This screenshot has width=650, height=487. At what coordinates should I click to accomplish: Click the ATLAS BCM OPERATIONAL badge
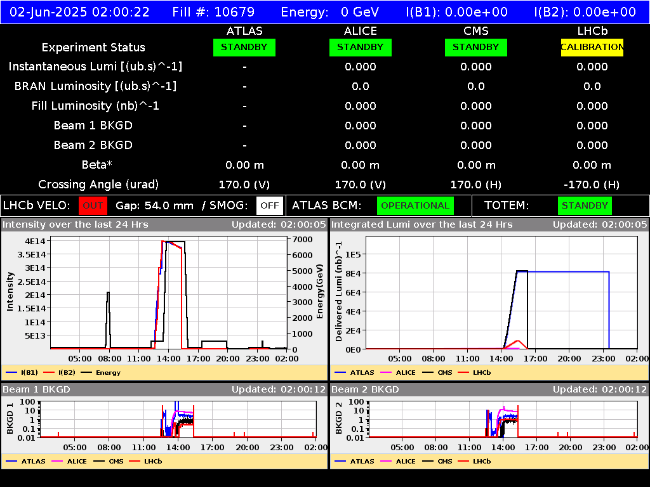point(415,205)
